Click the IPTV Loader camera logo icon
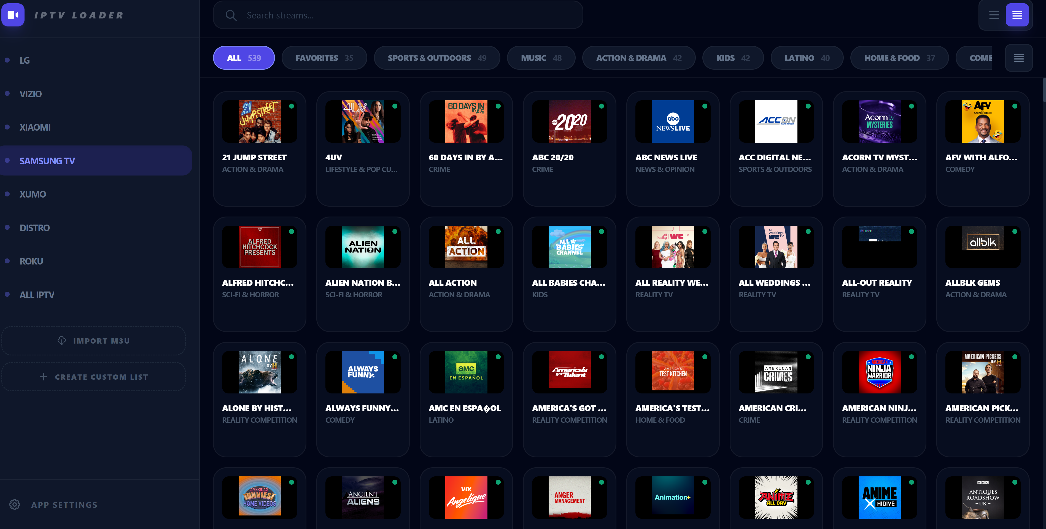 (13, 15)
